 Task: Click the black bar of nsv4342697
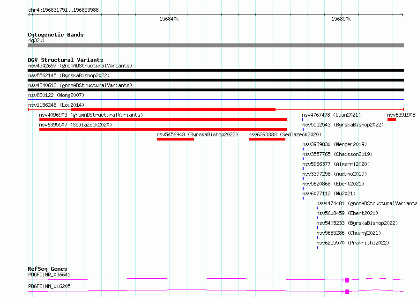(x=216, y=70)
